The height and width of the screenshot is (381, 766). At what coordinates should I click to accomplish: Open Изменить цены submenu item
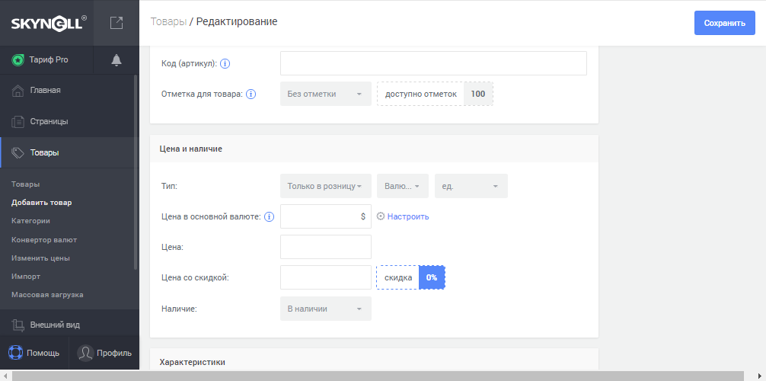point(40,258)
